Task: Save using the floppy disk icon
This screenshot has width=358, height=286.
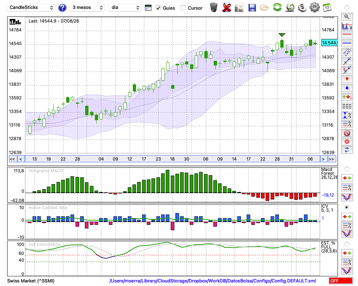Action: (252, 8)
